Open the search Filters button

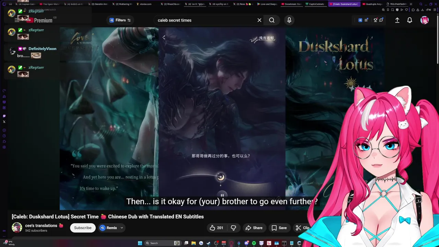point(120,20)
